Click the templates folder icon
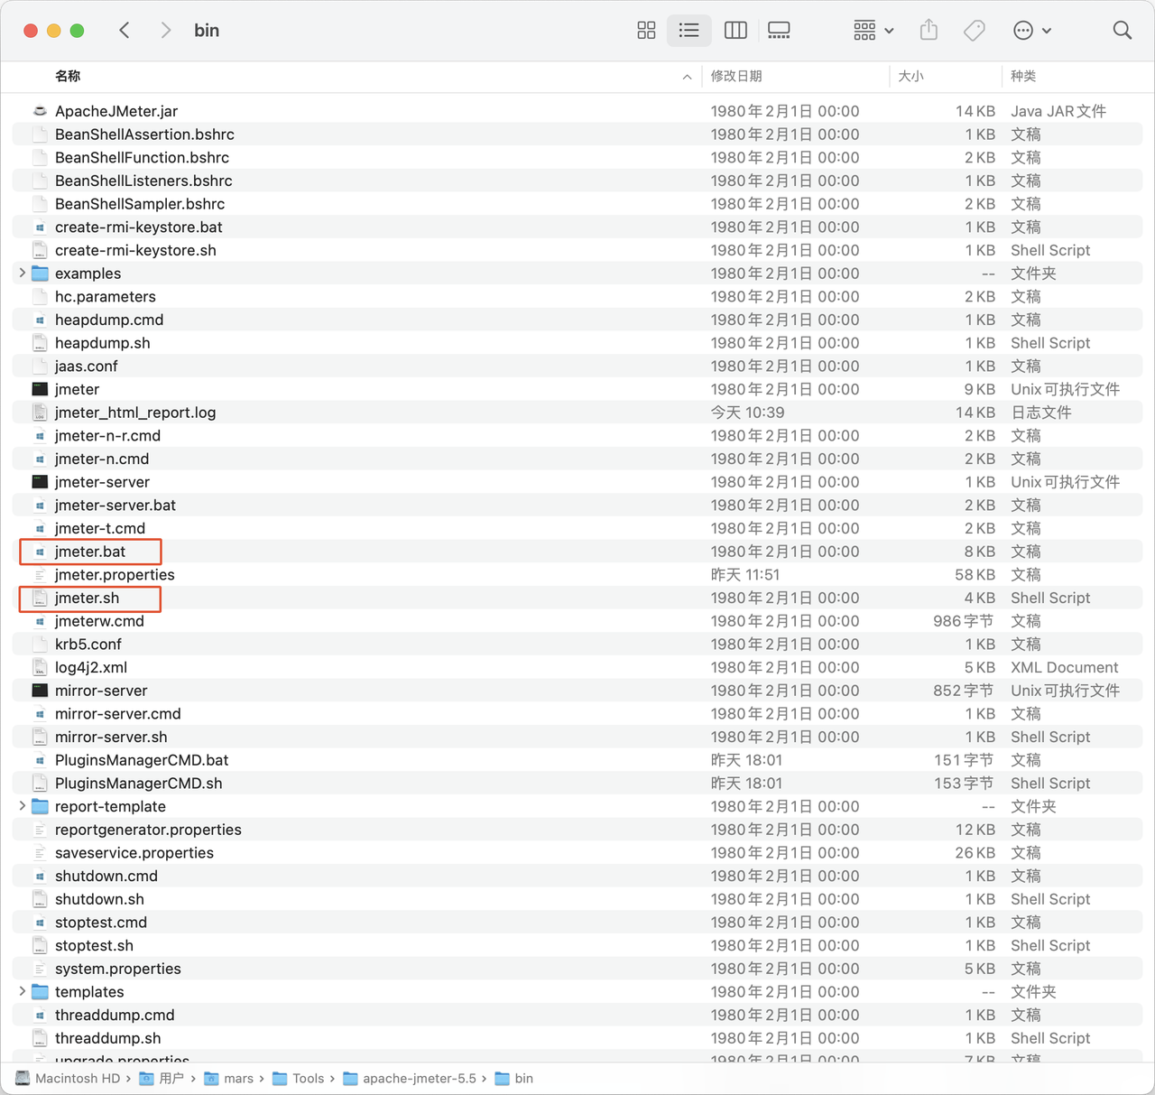This screenshot has width=1155, height=1095. (x=40, y=992)
